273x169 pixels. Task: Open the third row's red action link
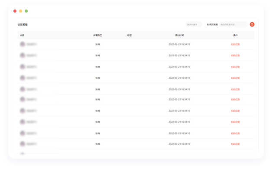pos(235,67)
